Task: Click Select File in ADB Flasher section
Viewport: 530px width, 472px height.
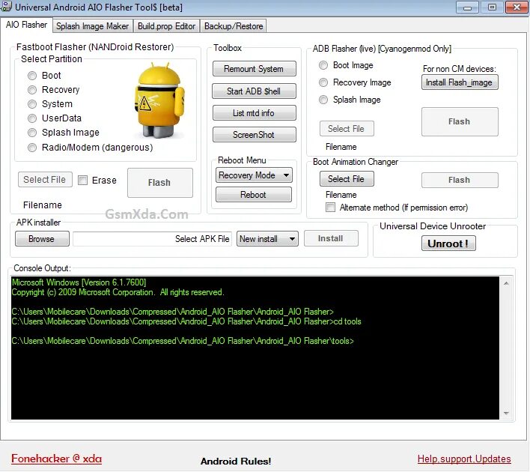Action: click(347, 129)
